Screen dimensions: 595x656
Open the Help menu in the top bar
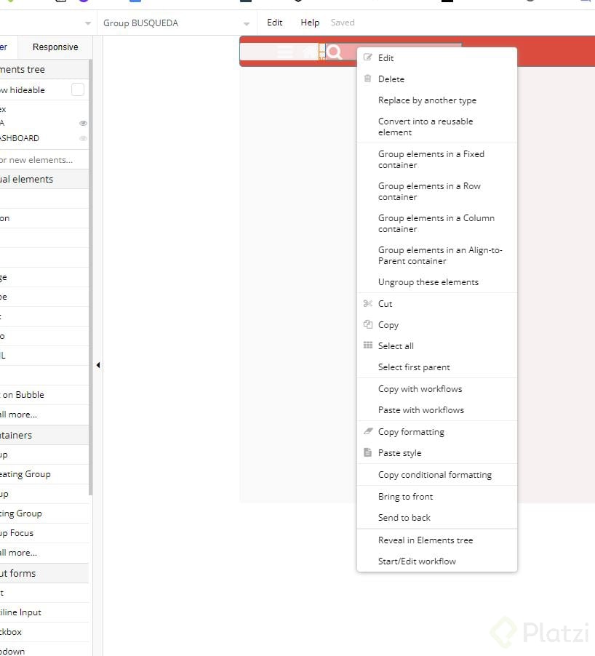310,23
